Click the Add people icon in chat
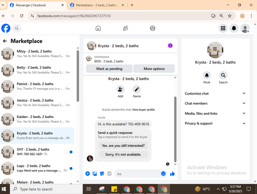257x194 pixels. tap(120, 89)
